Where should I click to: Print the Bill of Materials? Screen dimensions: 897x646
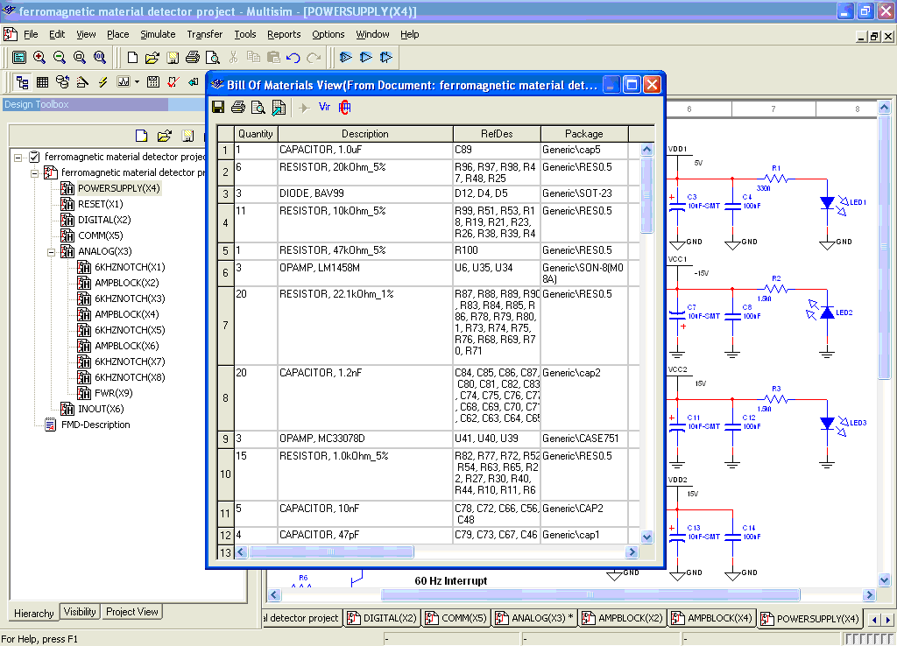click(237, 108)
